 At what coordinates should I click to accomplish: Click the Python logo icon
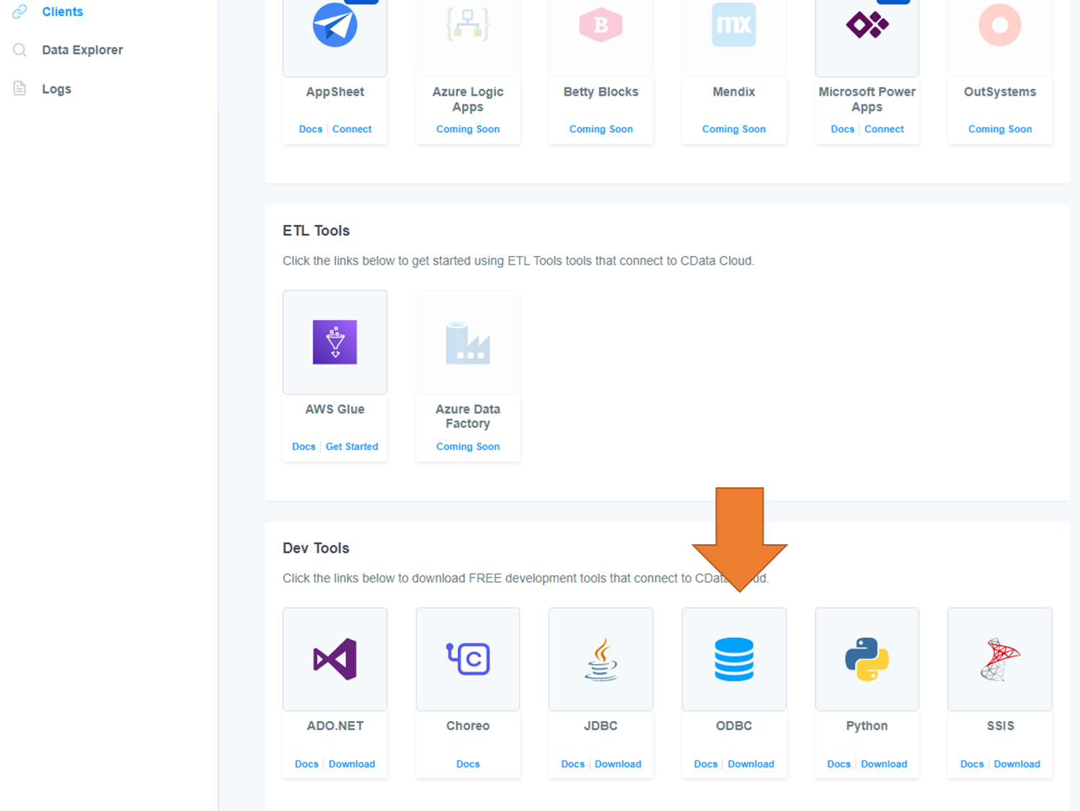coord(867,658)
